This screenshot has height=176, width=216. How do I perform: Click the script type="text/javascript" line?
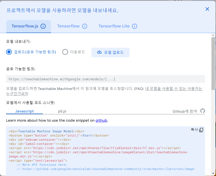click(x=38, y=161)
